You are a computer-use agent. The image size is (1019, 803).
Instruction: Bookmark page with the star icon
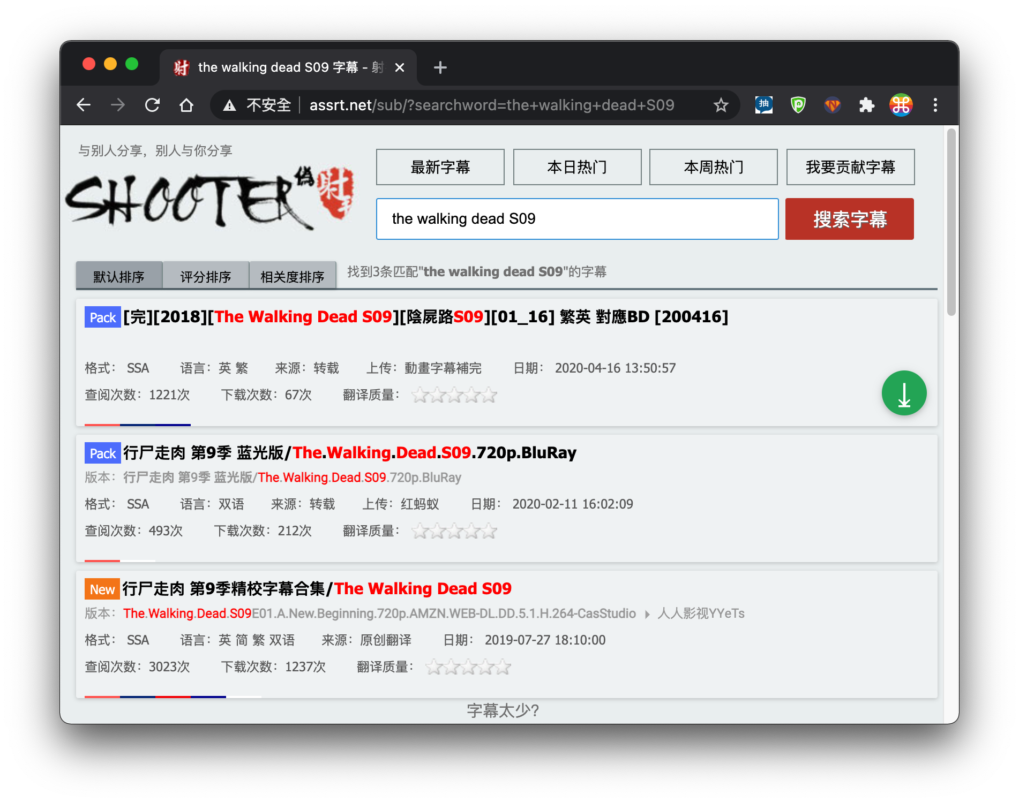(x=721, y=105)
